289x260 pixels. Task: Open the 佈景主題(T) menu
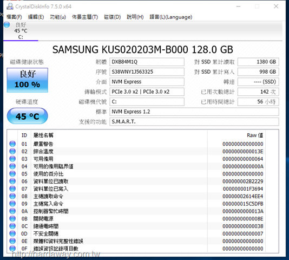pos(85,17)
